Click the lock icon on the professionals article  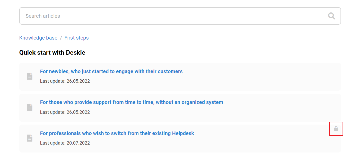click(x=336, y=129)
